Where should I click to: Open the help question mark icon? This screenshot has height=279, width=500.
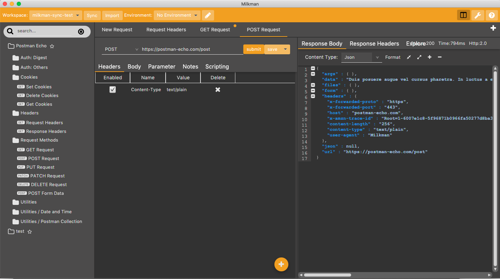(x=492, y=15)
